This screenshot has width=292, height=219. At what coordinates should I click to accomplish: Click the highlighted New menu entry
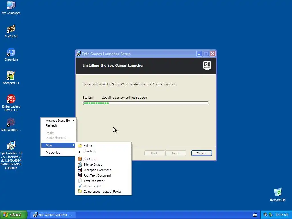[58, 145]
